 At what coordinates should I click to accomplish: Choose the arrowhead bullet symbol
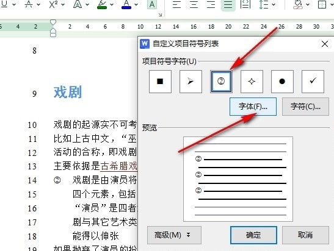tap(191, 82)
